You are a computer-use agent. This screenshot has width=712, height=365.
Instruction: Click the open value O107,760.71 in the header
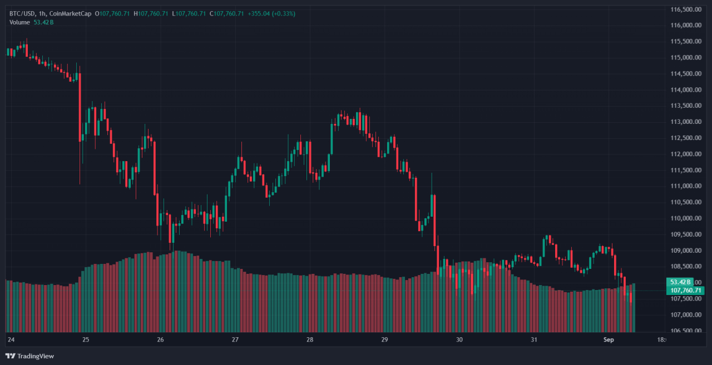click(112, 13)
